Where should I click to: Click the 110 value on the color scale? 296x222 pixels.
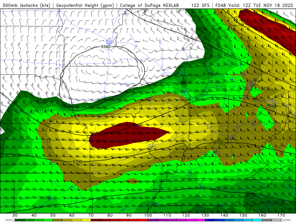pyautogui.click(x=167, y=215)
